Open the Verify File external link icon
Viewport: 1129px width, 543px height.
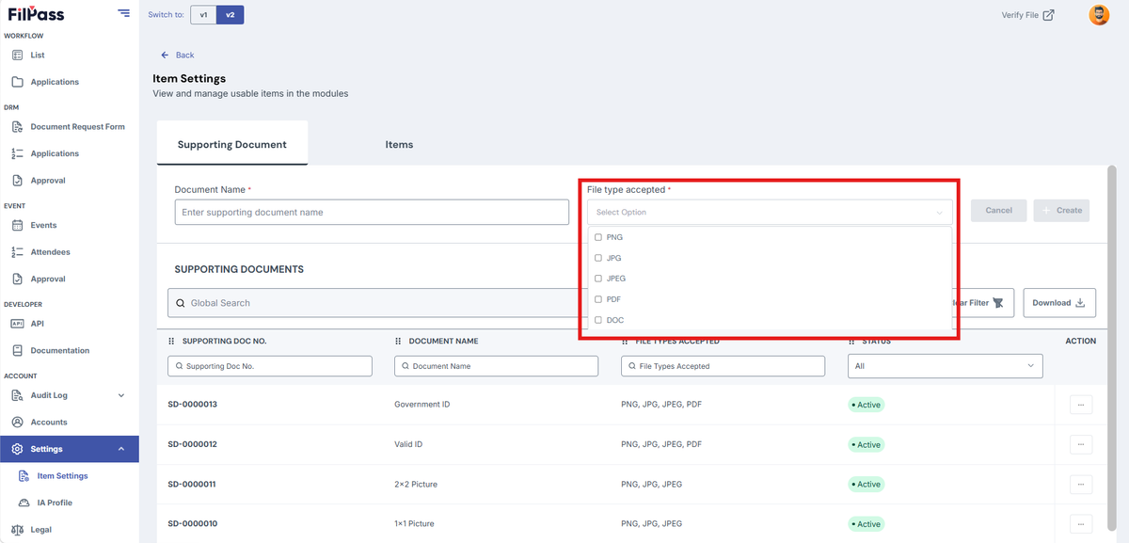pyautogui.click(x=1049, y=15)
